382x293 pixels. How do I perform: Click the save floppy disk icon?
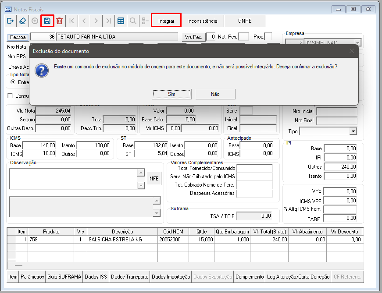(47, 21)
